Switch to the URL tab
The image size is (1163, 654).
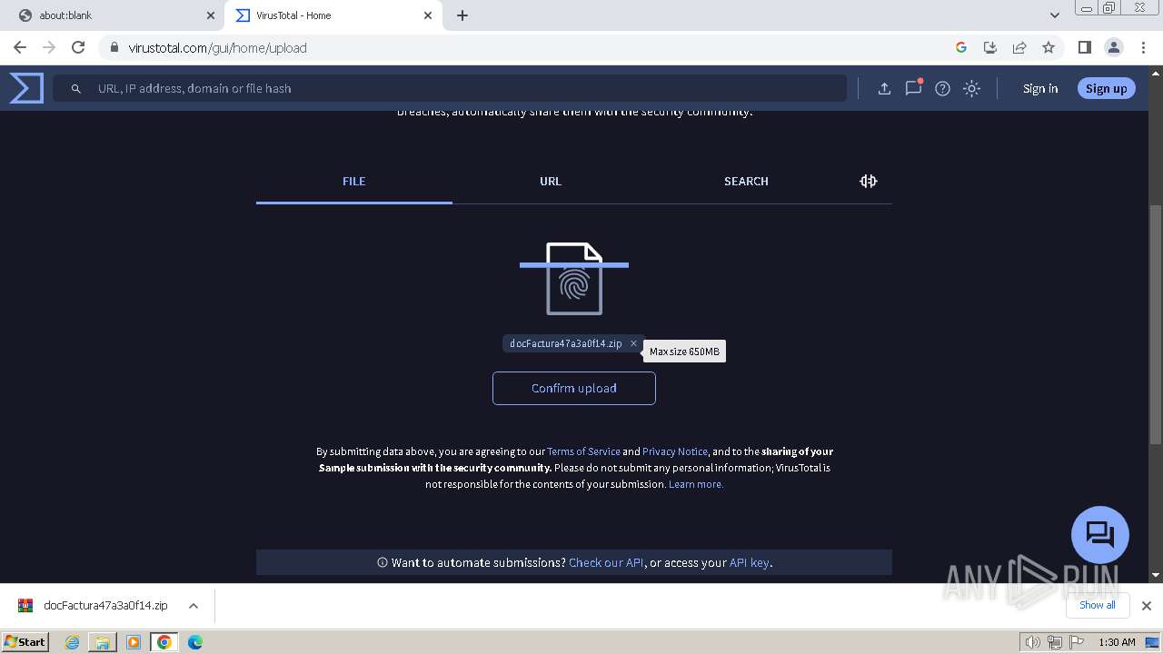click(551, 181)
